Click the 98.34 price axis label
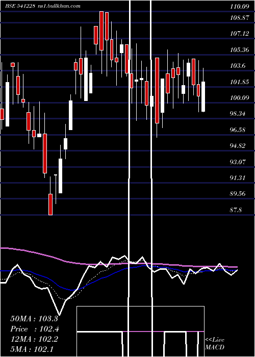The height and width of the screenshot is (357, 255). point(238,114)
